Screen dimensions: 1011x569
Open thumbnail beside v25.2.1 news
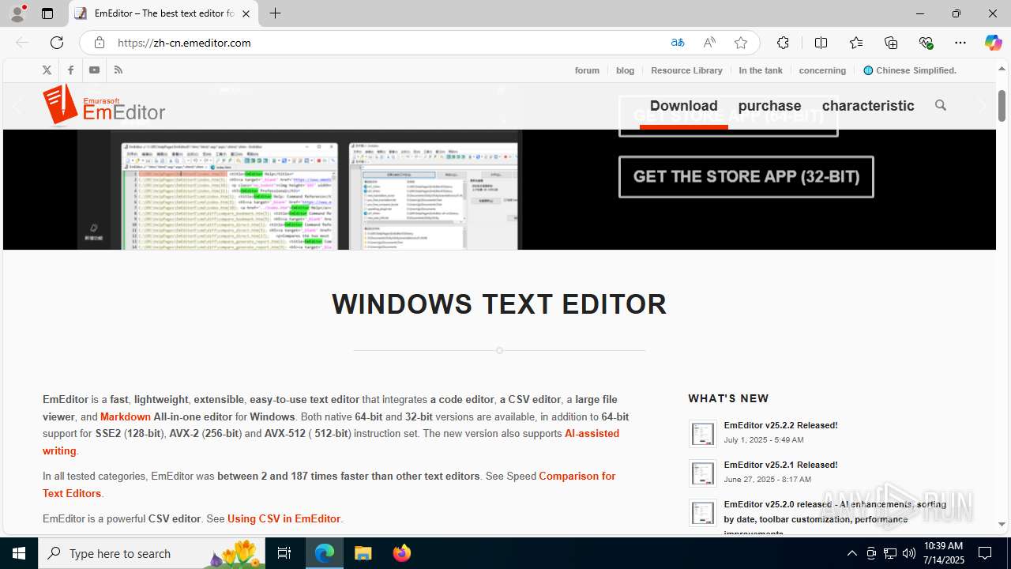point(702,473)
